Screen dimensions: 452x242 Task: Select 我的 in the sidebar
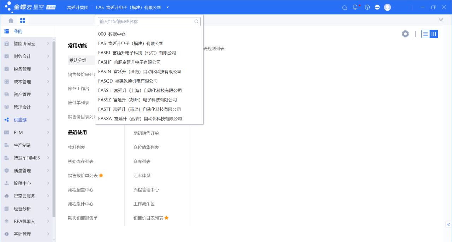click(x=18, y=31)
